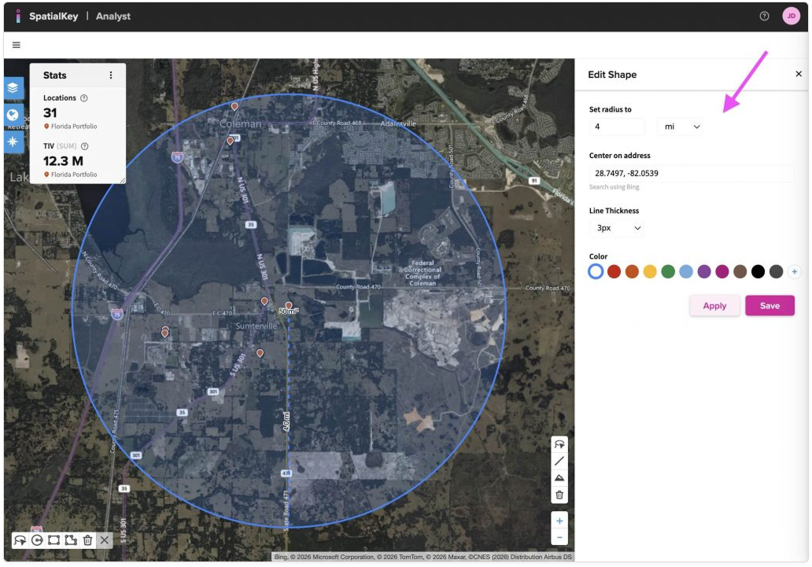Click the Center on address field
The height and width of the screenshot is (567, 812).
pos(691,173)
